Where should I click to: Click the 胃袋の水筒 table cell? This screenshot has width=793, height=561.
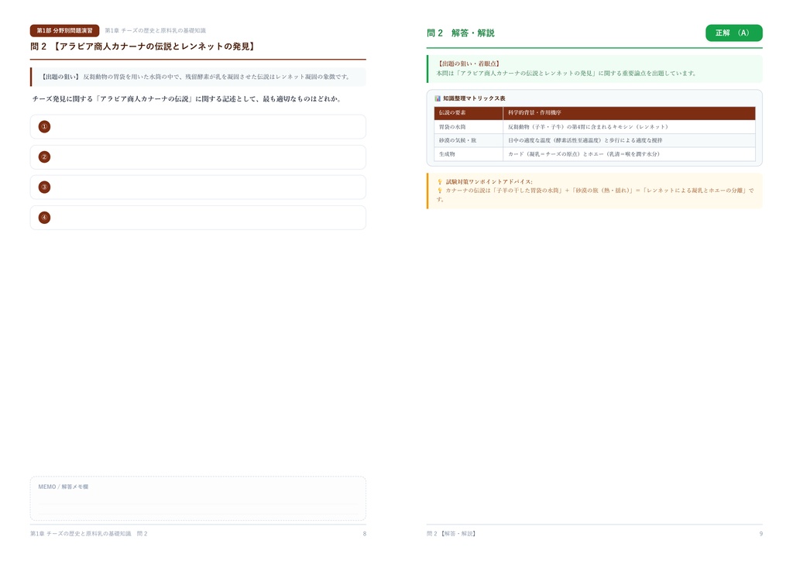coord(469,127)
